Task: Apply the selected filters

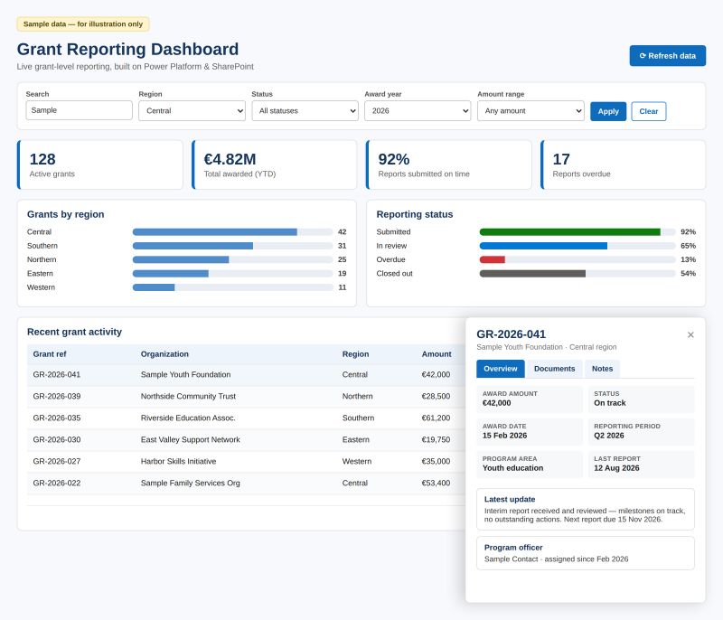Action: 608,111
